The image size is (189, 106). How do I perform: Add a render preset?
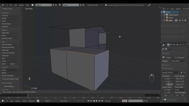(181, 72)
